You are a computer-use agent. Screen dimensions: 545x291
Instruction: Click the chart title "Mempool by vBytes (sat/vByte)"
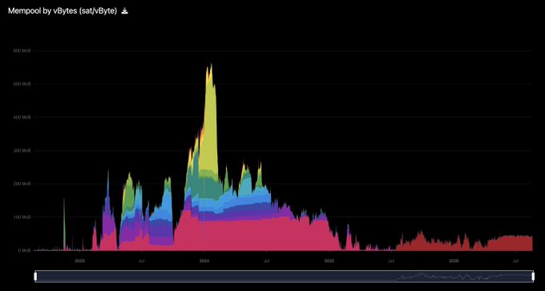click(63, 10)
